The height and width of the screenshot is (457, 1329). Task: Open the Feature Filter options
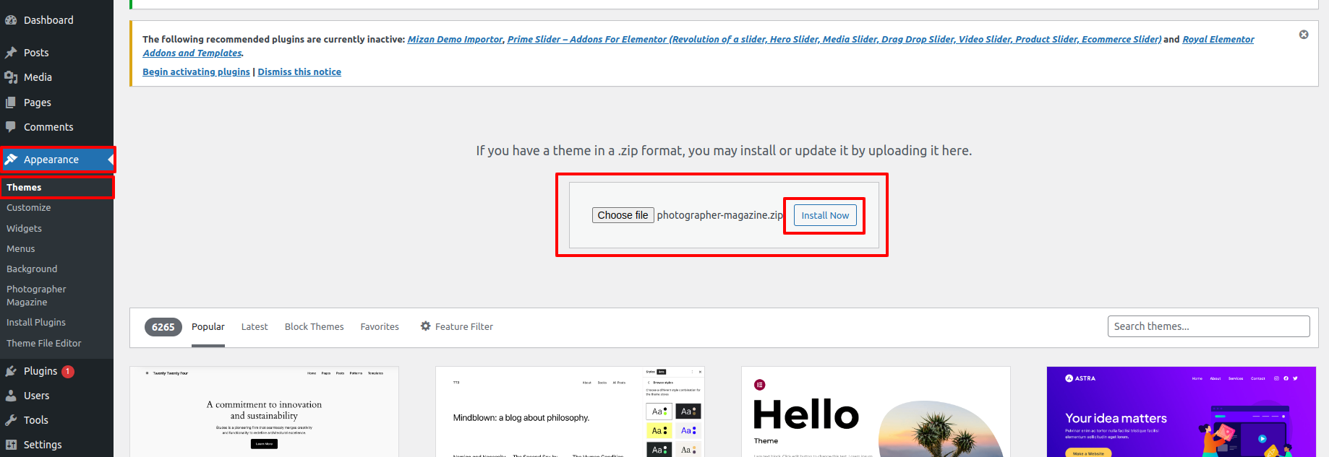tap(457, 326)
